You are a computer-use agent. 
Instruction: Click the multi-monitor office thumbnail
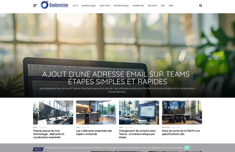tap(53, 112)
